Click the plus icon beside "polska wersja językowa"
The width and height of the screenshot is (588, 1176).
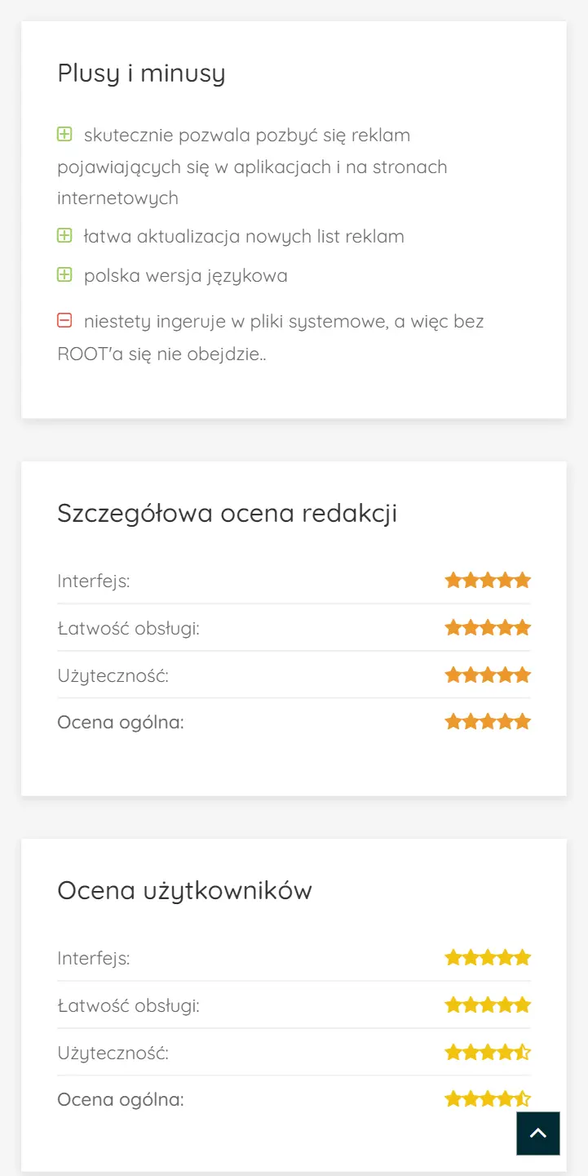click(x=64, y=274)
